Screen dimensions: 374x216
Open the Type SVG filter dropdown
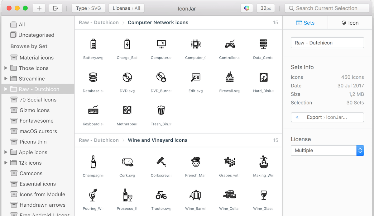coord(89,8)
